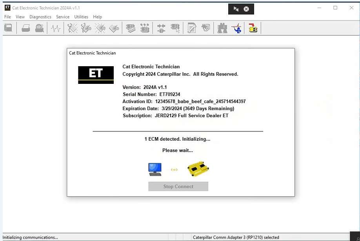
Task: Open the Utilities menu
Action: (x=81, y=17)
